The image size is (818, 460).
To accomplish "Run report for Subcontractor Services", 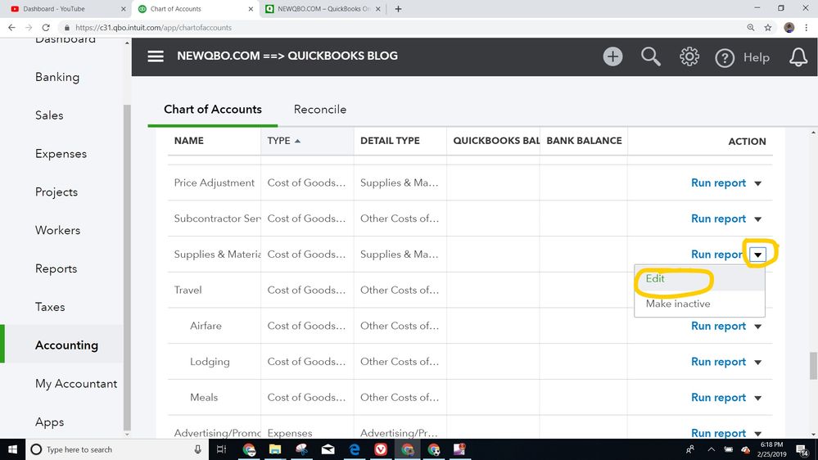I will point(718,219).
